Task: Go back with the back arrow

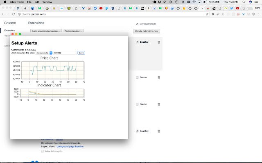Action: 3,14
